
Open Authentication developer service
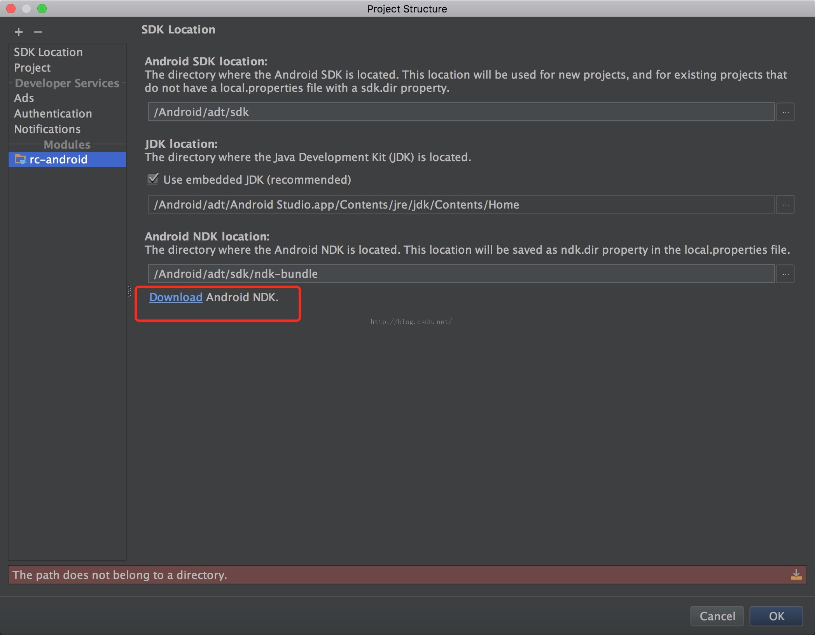tap(53, 114)
